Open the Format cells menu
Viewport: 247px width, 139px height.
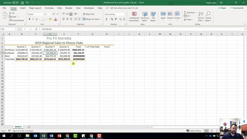click(x=177, y=17)
